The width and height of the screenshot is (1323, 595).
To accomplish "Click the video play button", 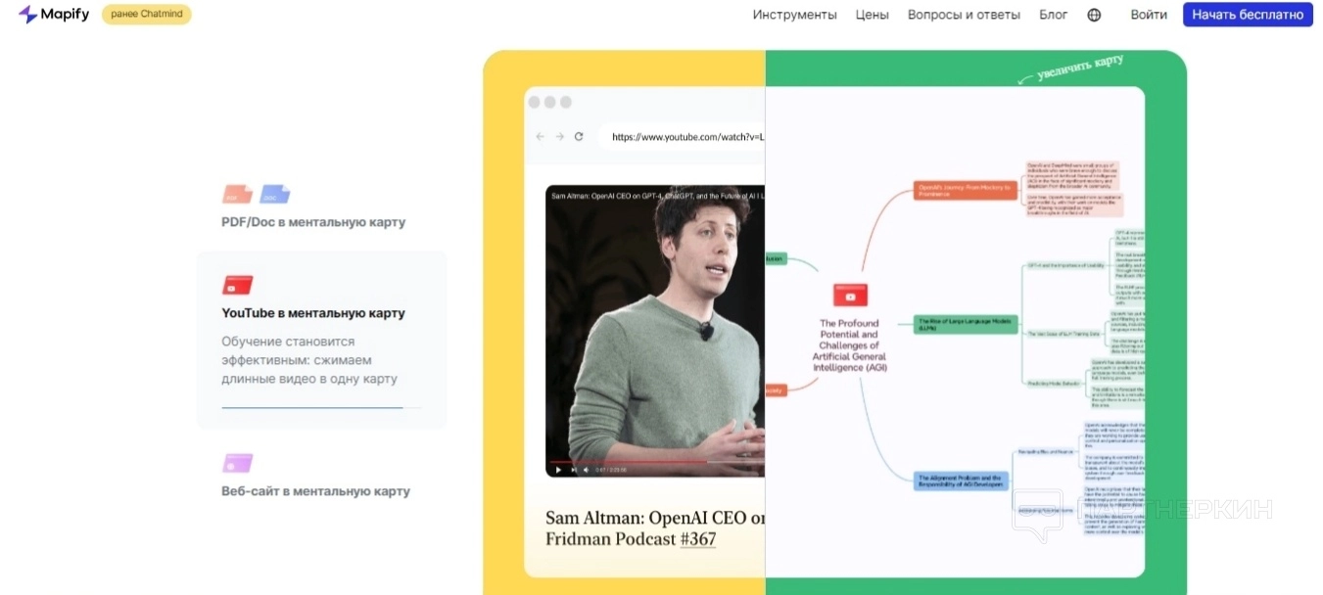I will point(558,470).
